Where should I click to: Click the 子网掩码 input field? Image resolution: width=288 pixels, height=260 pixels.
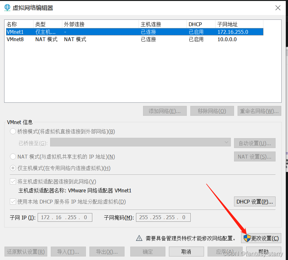coord(163,217)
